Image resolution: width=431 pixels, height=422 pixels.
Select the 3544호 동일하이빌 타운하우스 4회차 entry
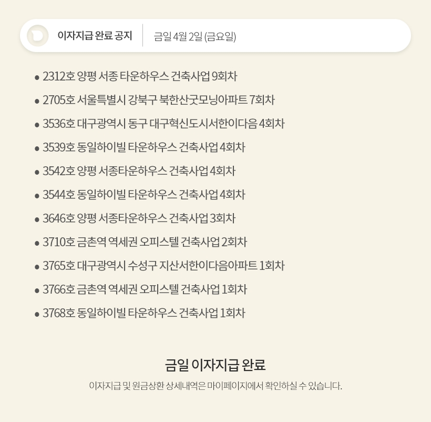[143, 195]
